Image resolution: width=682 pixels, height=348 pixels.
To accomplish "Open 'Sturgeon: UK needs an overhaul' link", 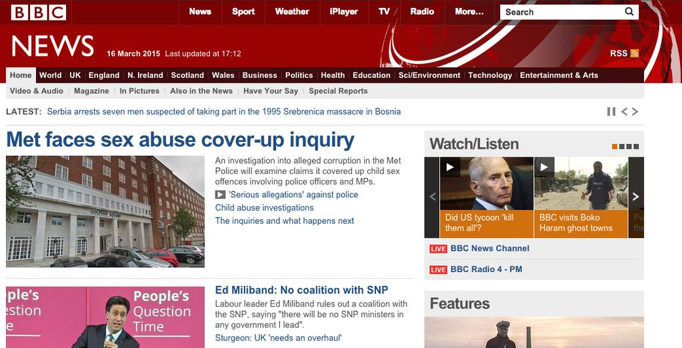I will pyautogui.click(x=279, y=338).
